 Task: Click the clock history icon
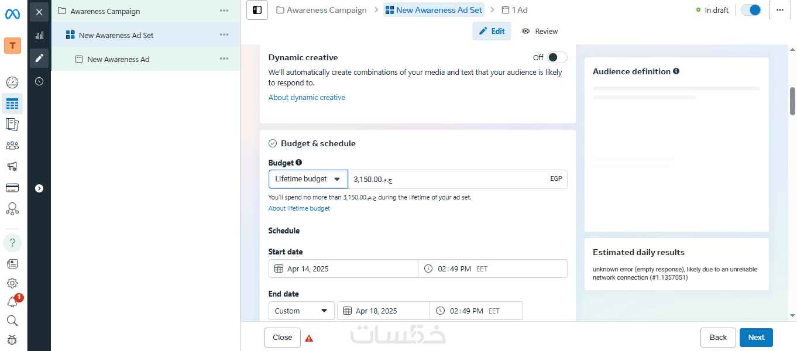click(39, 81)
